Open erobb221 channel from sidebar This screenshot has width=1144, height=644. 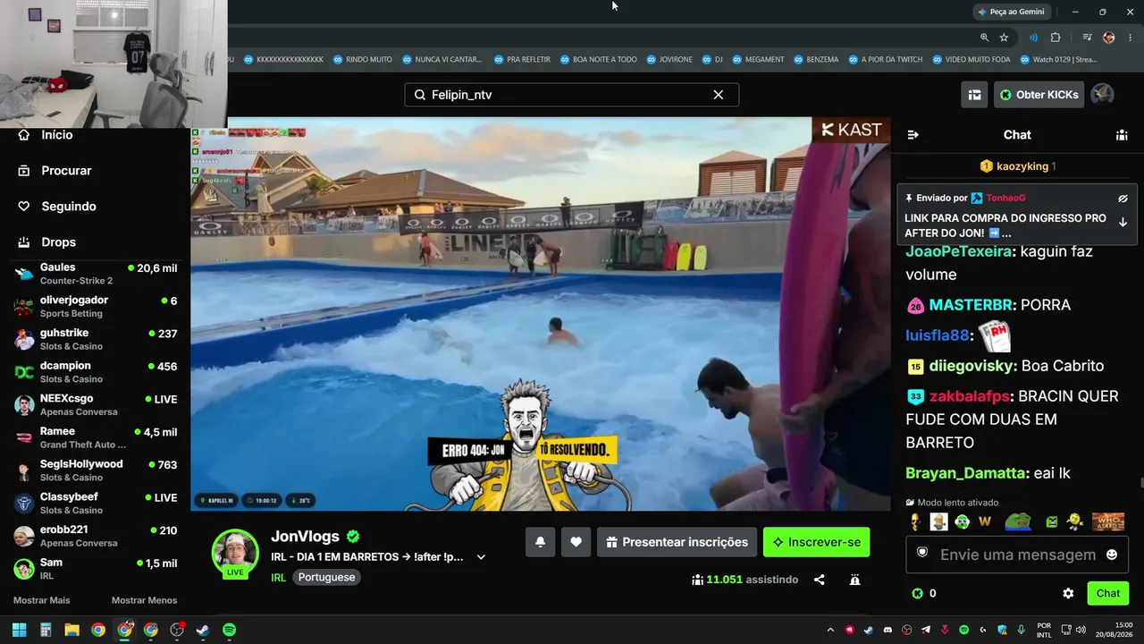pyautogui.click(x=96, y=536)
